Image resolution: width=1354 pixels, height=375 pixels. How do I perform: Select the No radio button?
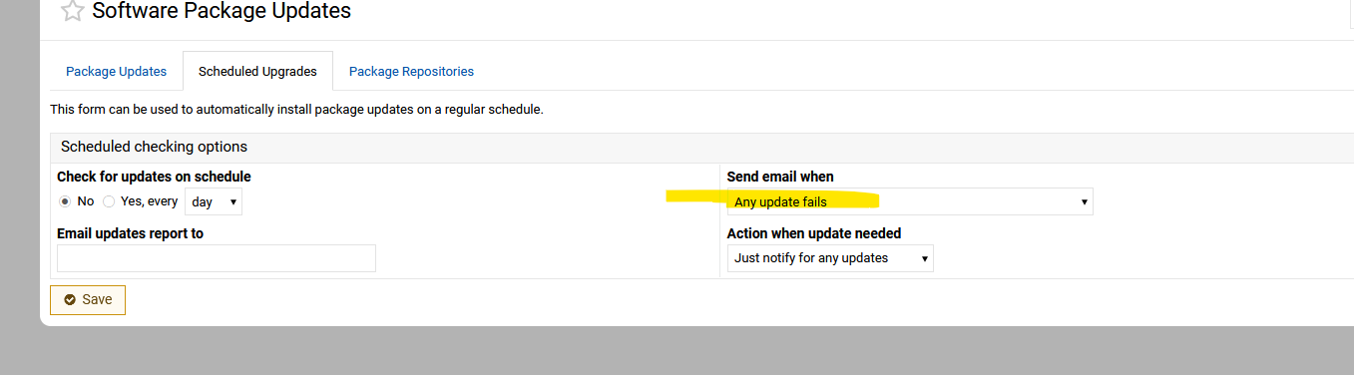point(65,201)
